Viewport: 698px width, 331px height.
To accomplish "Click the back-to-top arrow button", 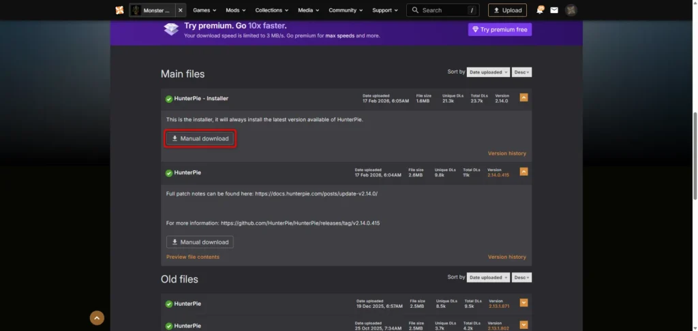I will click(x=97, y=317).
